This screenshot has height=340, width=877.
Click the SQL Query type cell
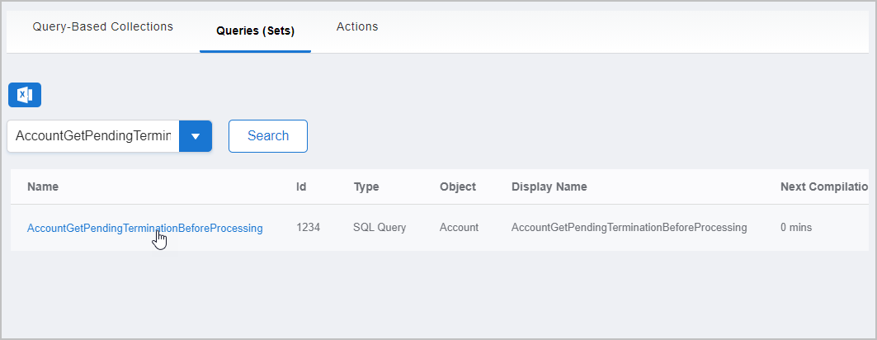(x=380, y=228)
